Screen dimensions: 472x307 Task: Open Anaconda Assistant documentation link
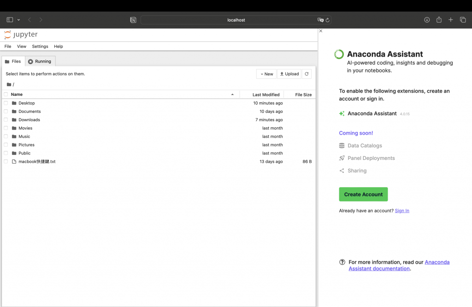399,266
